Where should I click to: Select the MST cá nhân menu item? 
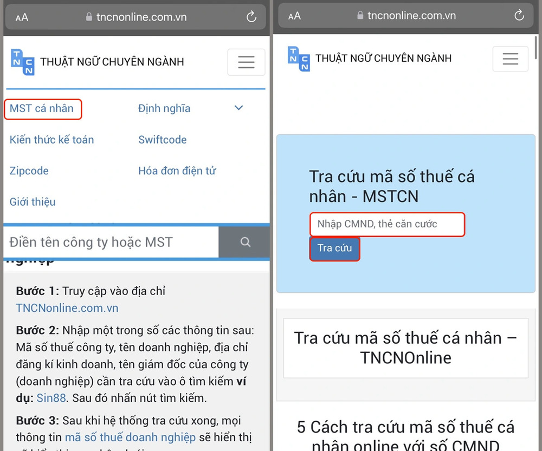(x=43, y=109)
